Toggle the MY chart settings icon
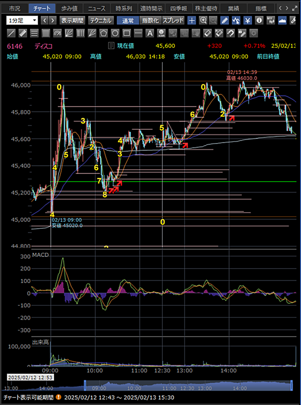 pos(271,21)
